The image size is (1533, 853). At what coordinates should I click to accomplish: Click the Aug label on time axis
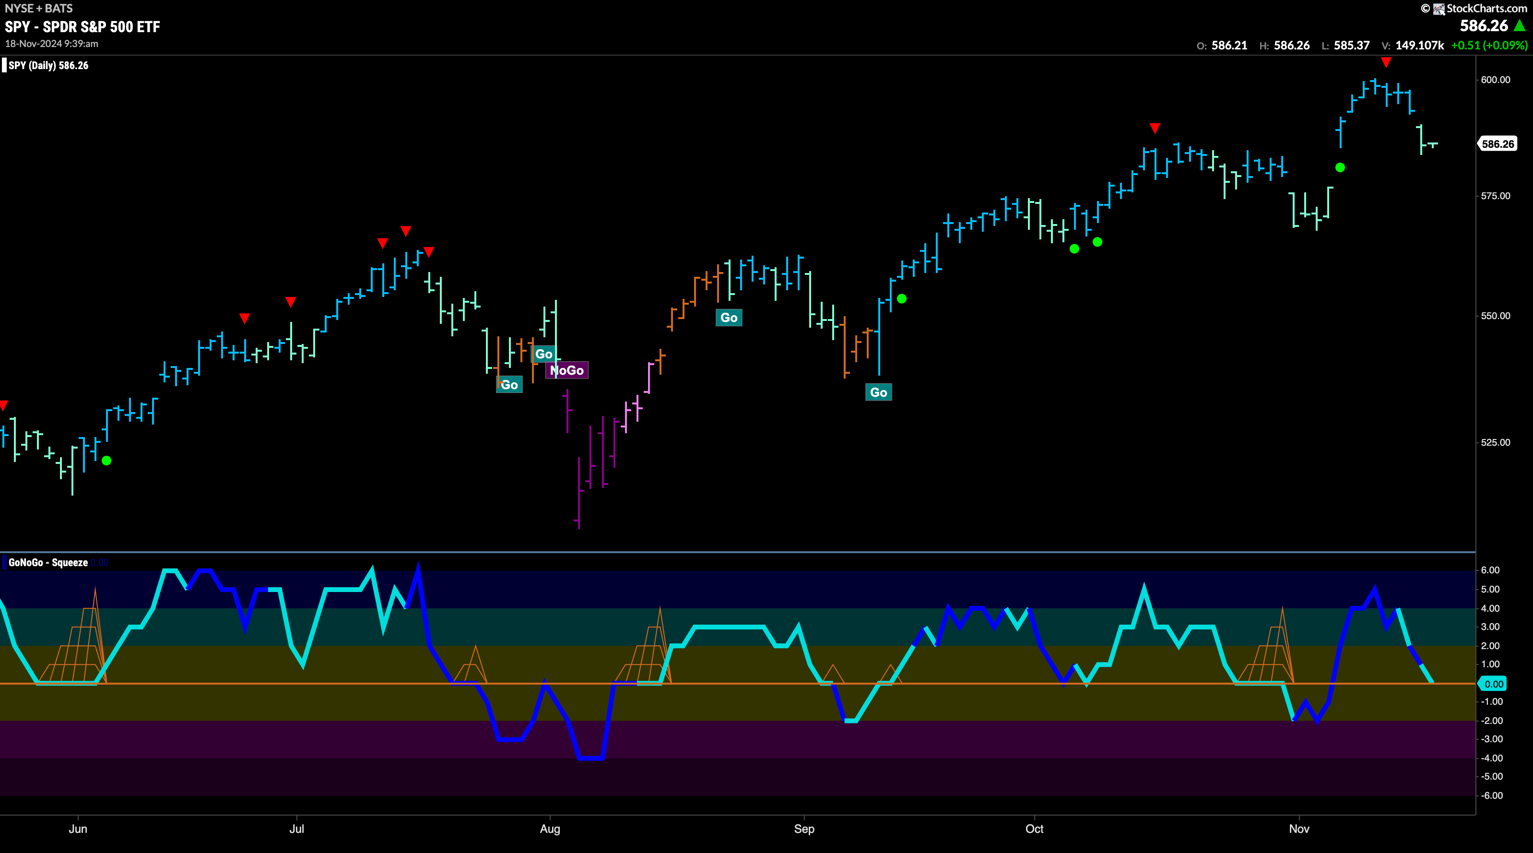(550, 829)
